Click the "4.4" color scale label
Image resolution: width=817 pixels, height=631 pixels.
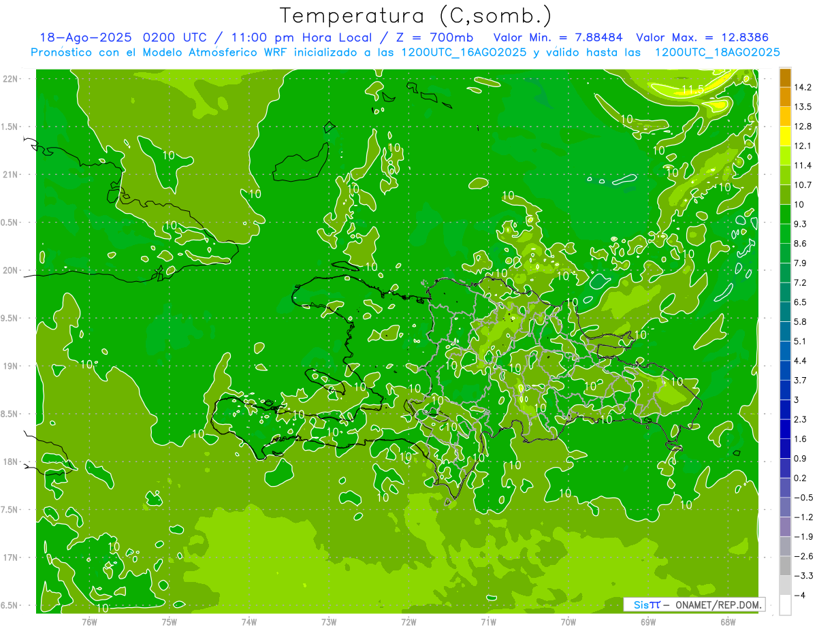point(801,361)
